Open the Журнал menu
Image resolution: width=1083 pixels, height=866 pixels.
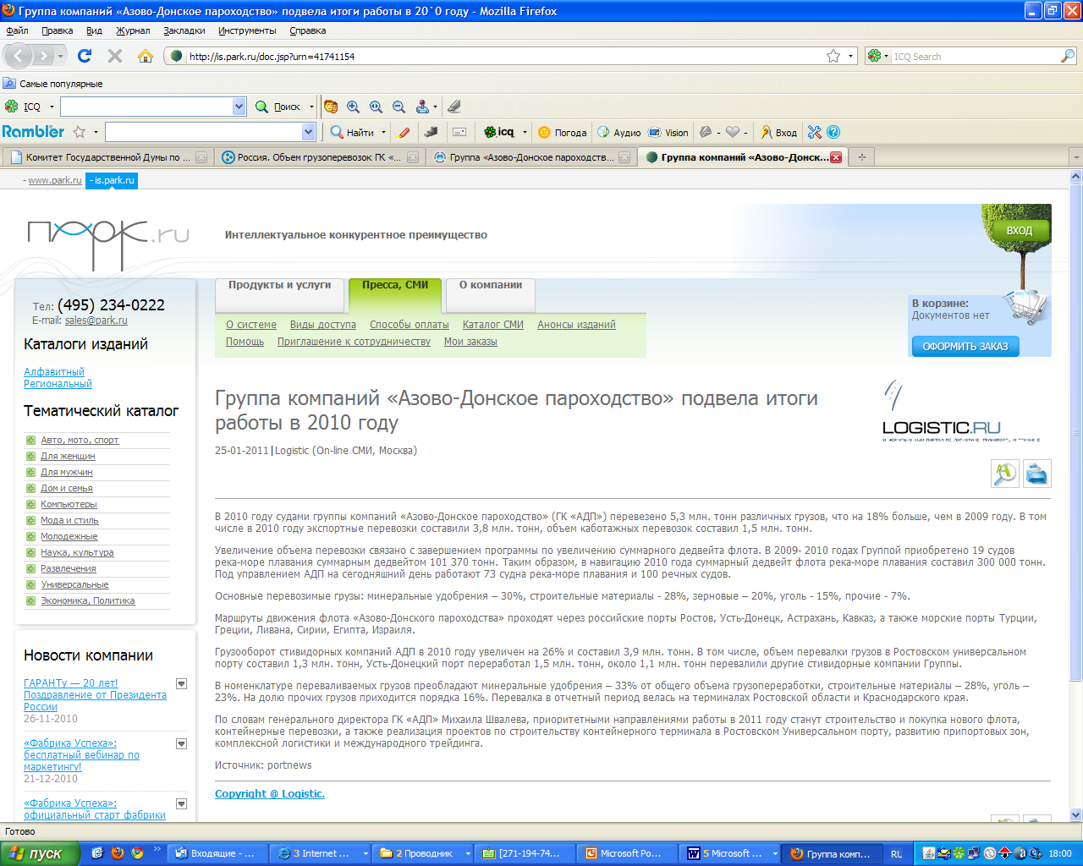tap(133, 30)
